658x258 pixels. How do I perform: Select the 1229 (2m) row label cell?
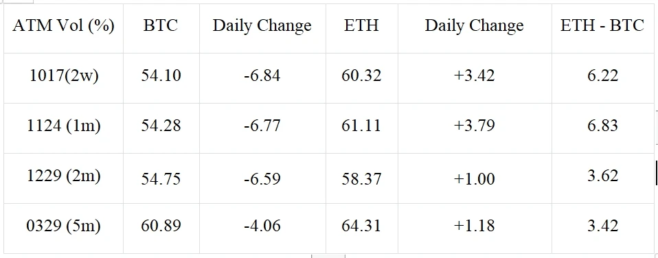point(63,178)
